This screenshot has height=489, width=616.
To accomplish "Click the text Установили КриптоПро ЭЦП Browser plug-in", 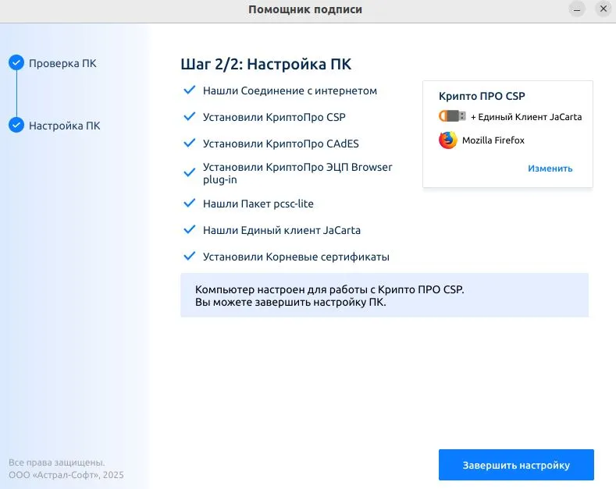I will click(297, 173).
